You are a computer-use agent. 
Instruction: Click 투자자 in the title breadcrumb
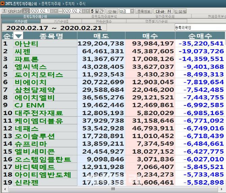pyautogui.click(x=70, y=4)
